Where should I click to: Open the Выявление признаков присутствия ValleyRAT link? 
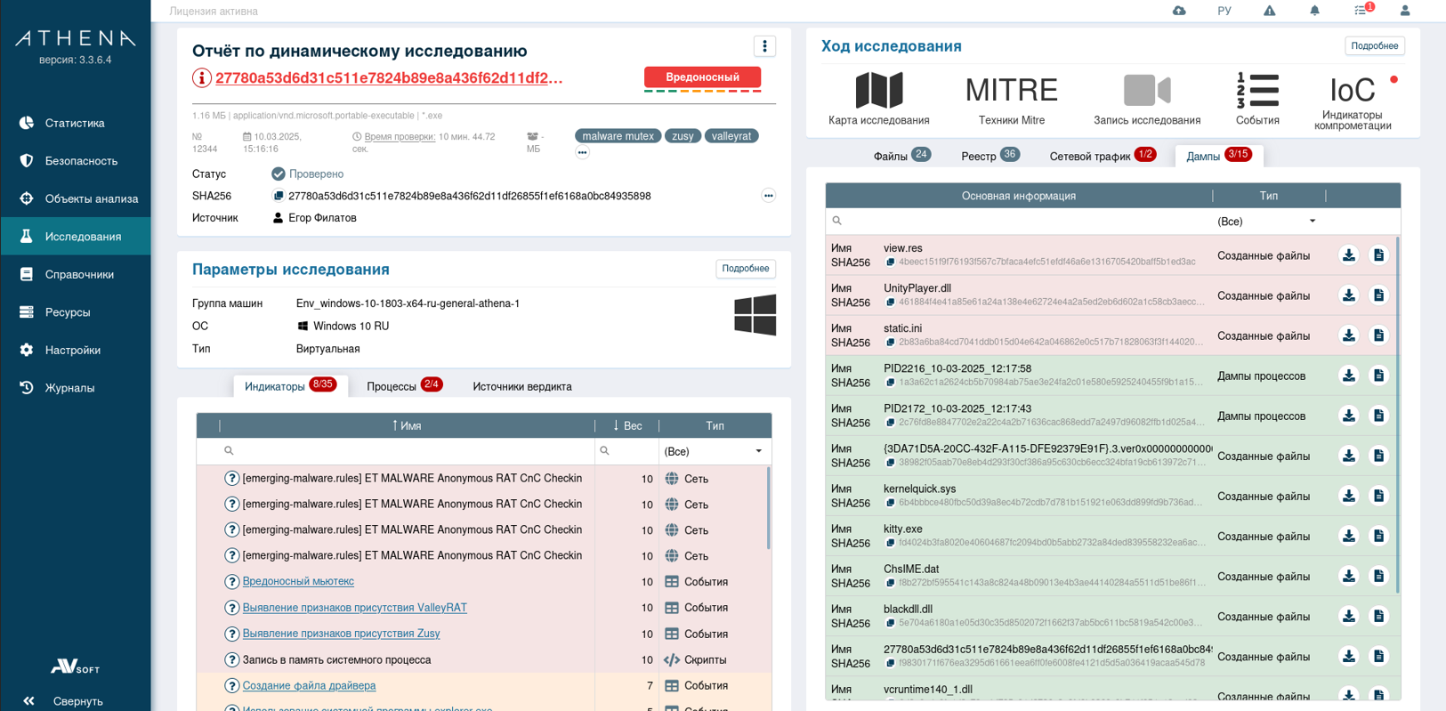(354, 608)
